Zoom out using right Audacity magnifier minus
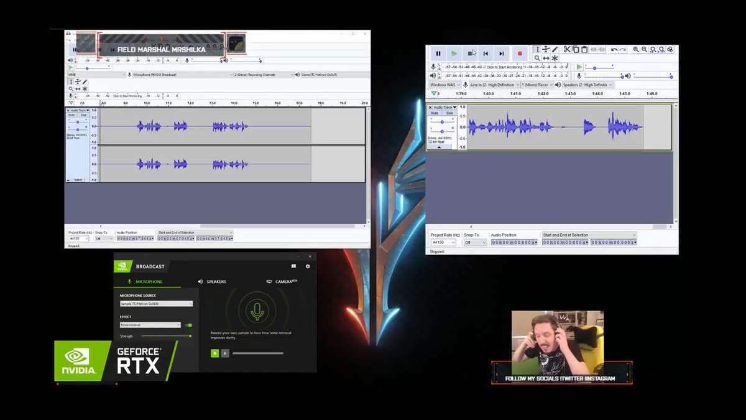The image size is (746, 420). [645, 50]
